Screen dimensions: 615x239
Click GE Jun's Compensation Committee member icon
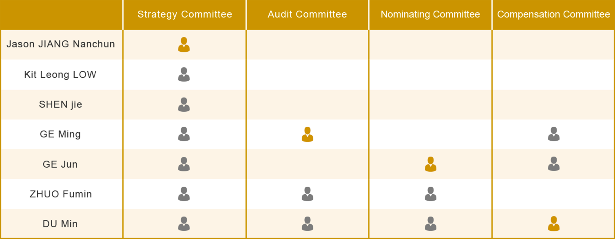coord(554,164)
